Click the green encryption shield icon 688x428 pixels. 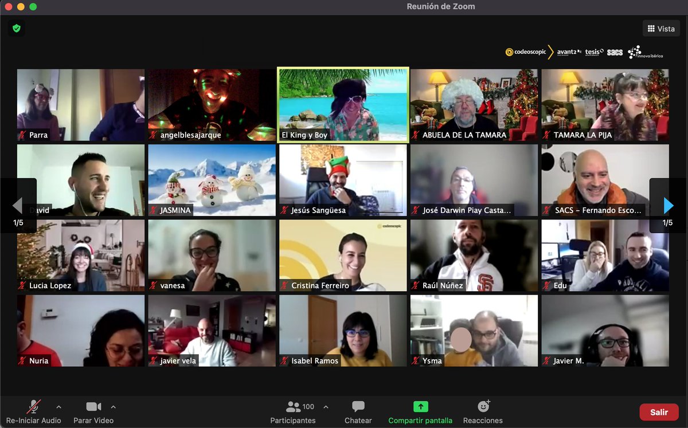tap(16, 28)
